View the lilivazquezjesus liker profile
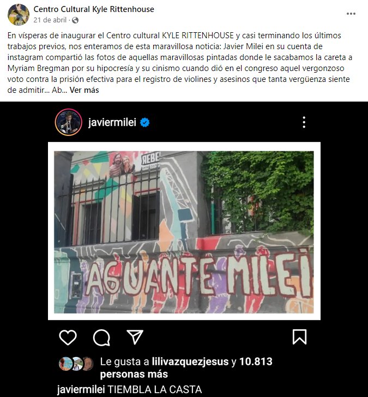This screenshot has width=368, height=397. point(190,362)
